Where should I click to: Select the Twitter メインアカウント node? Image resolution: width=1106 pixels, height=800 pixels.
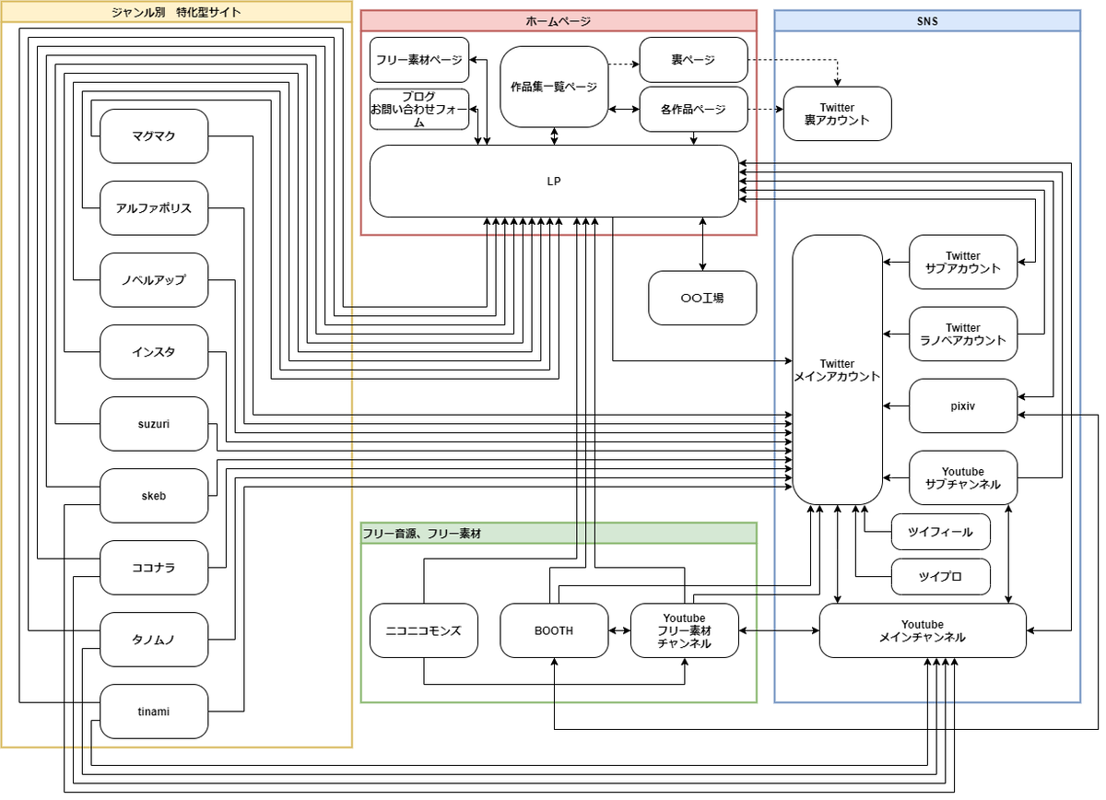837,370
